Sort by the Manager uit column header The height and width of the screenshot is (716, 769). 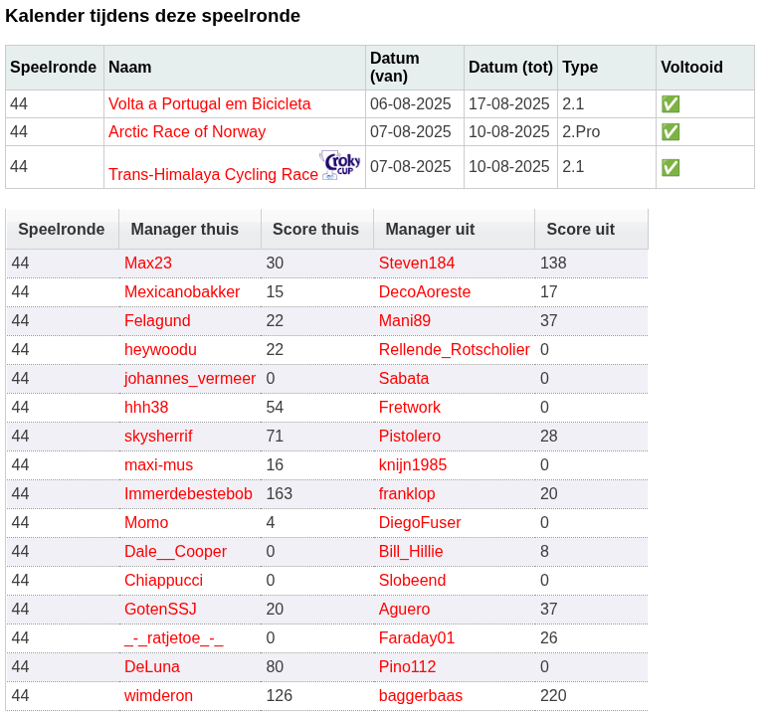coord(430,229)
